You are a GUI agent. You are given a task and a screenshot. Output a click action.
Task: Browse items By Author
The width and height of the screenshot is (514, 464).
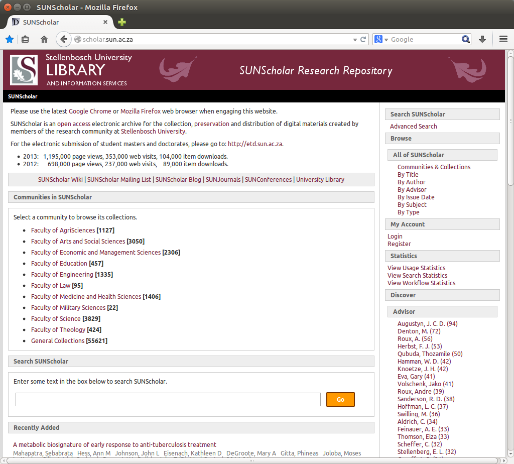click(412, 182)
